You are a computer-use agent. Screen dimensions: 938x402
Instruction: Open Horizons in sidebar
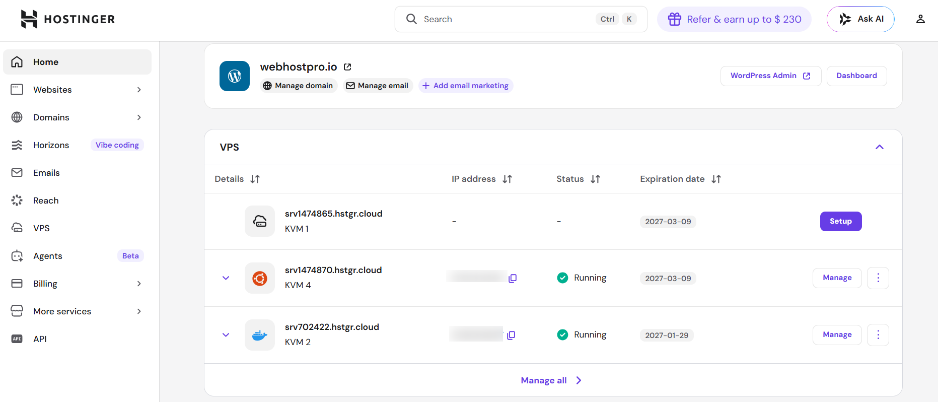pos(78,145)
